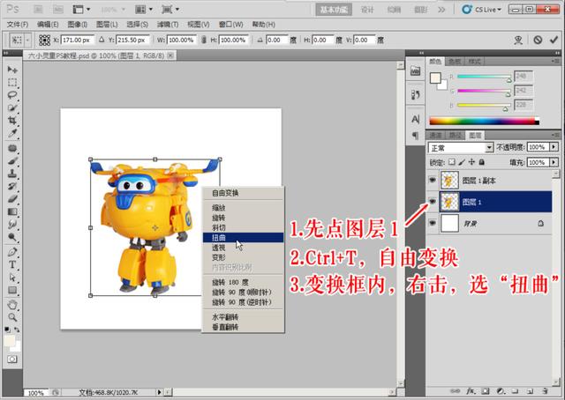565x400 pixels.
Task: Select the Lasso tool
Action: click(x=12, y=95)
